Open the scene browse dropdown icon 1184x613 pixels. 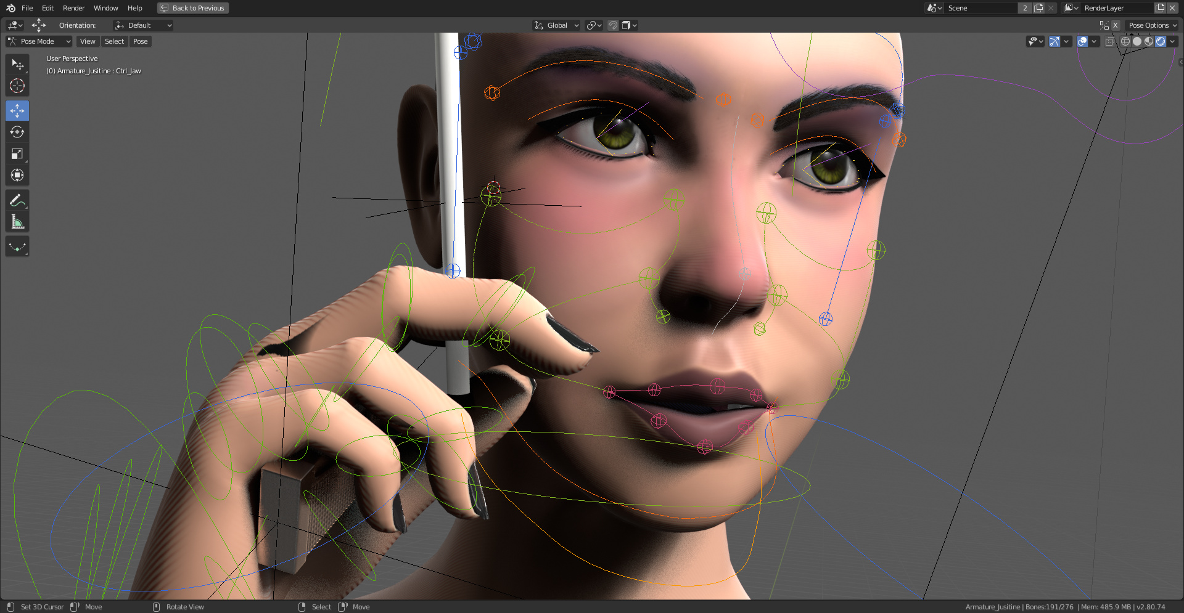tap(934, 8)
